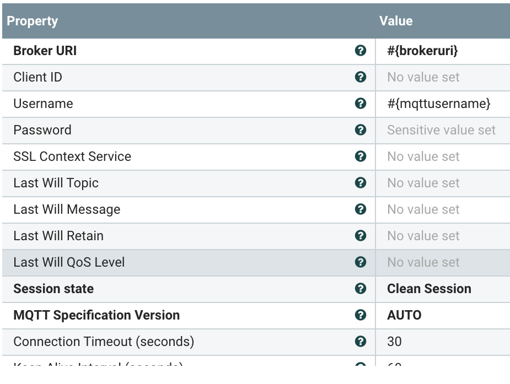Click the Password property help icon
This screenshot has width=510, height=384.
click(x=361, y=130)
